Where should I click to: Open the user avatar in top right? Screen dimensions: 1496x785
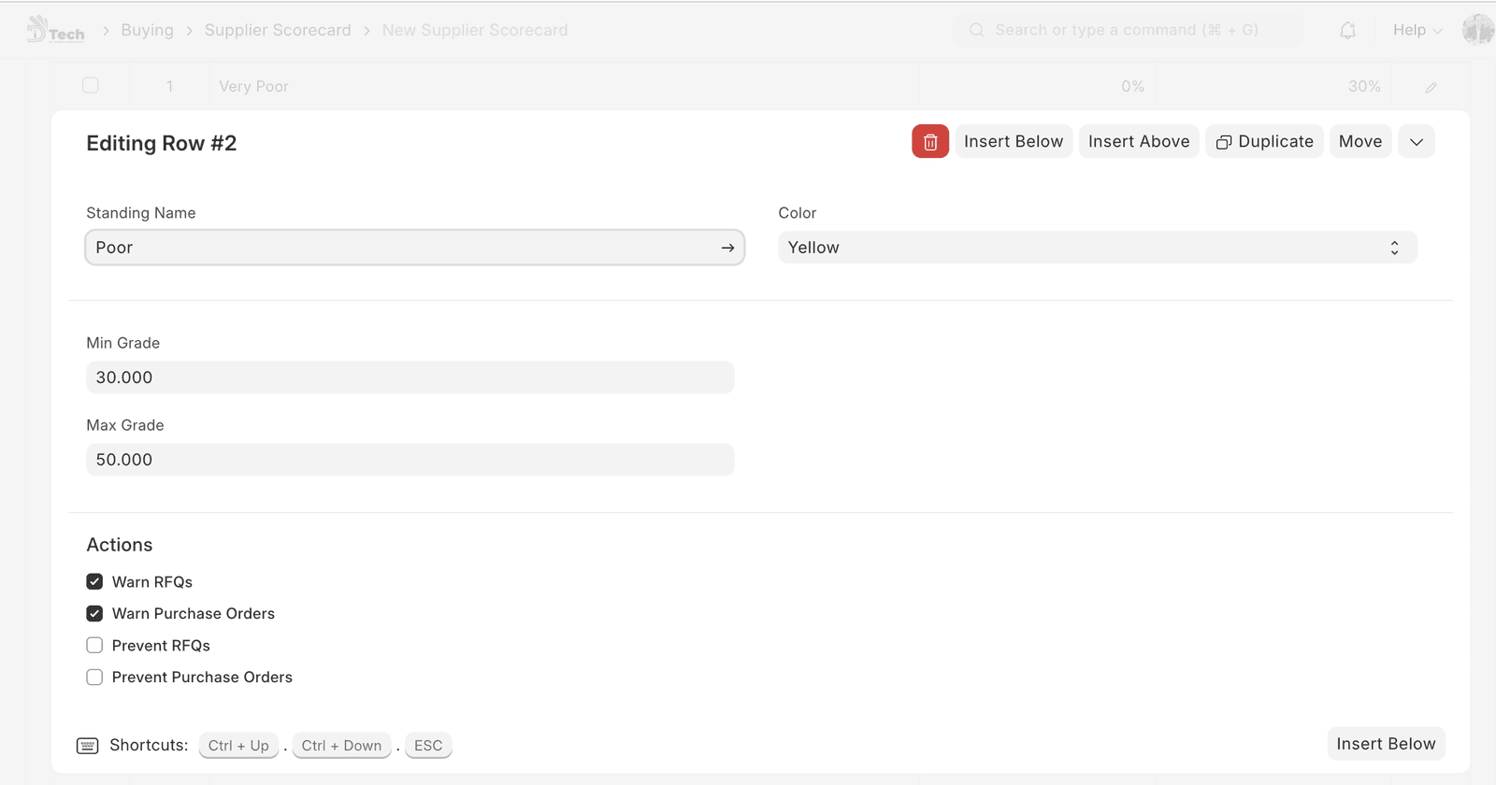[1477, 30]
